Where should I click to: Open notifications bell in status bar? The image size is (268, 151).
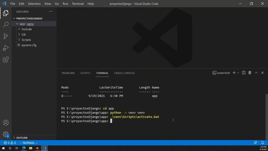click(263, 143)
